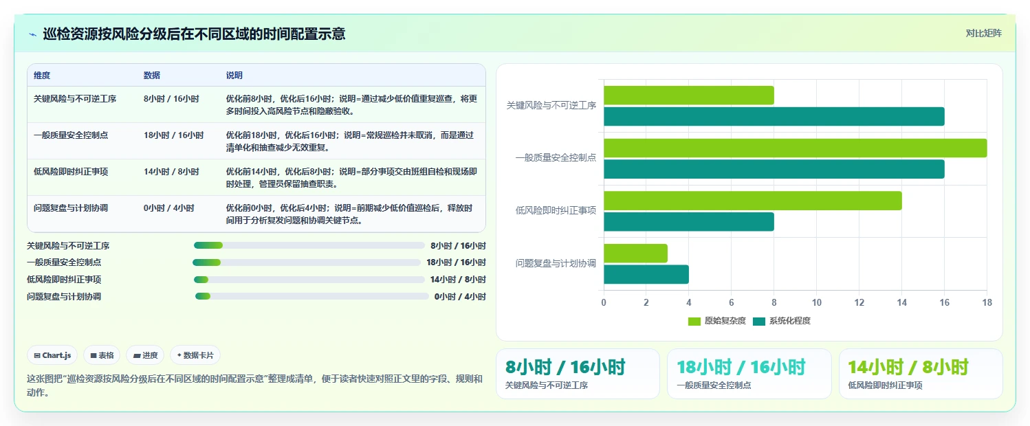Open the 14小时 / 8小时 stat card
Image resolution: width=1030 pixels, height=426 pixels.
(x=921, y=374)
